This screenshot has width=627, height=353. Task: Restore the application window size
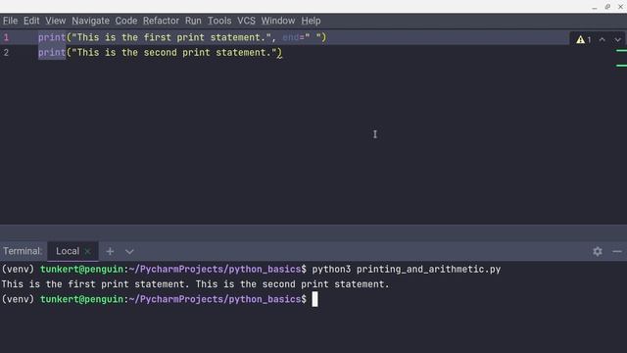pos(607,7)
